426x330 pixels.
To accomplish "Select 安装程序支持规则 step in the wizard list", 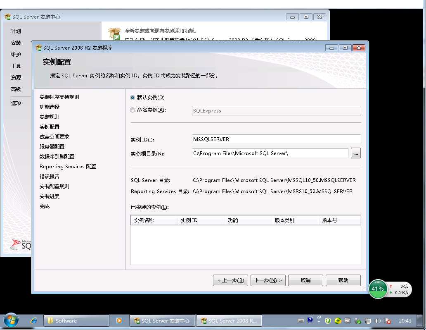I will pyautogui.click(x=59, y=97).
